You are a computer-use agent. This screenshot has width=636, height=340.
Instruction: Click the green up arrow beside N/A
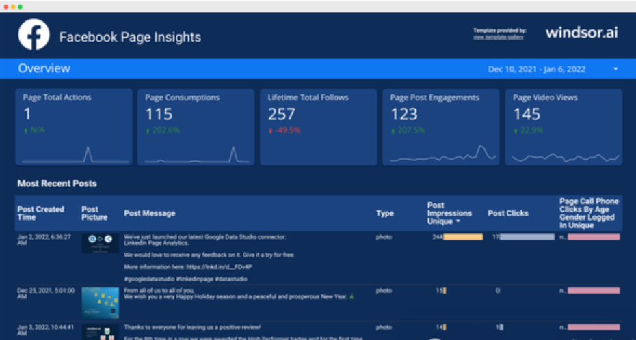click(x=25, y=131)
